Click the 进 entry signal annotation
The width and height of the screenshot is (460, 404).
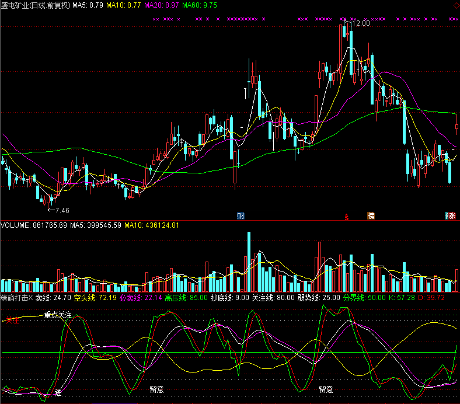58,392
